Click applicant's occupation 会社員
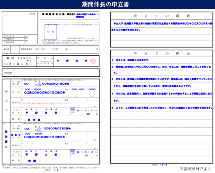The width and height of the screenshot is (215, 173). click(34, 120)
